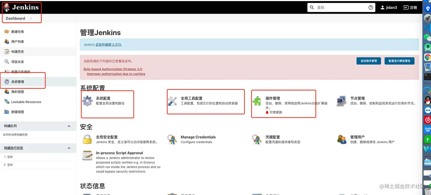Click the 我的视图 sidebar icon

tap(7, 92)
